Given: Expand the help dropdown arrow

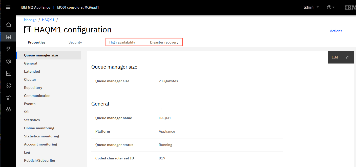Looking at the screenshot, I should 333,7.
